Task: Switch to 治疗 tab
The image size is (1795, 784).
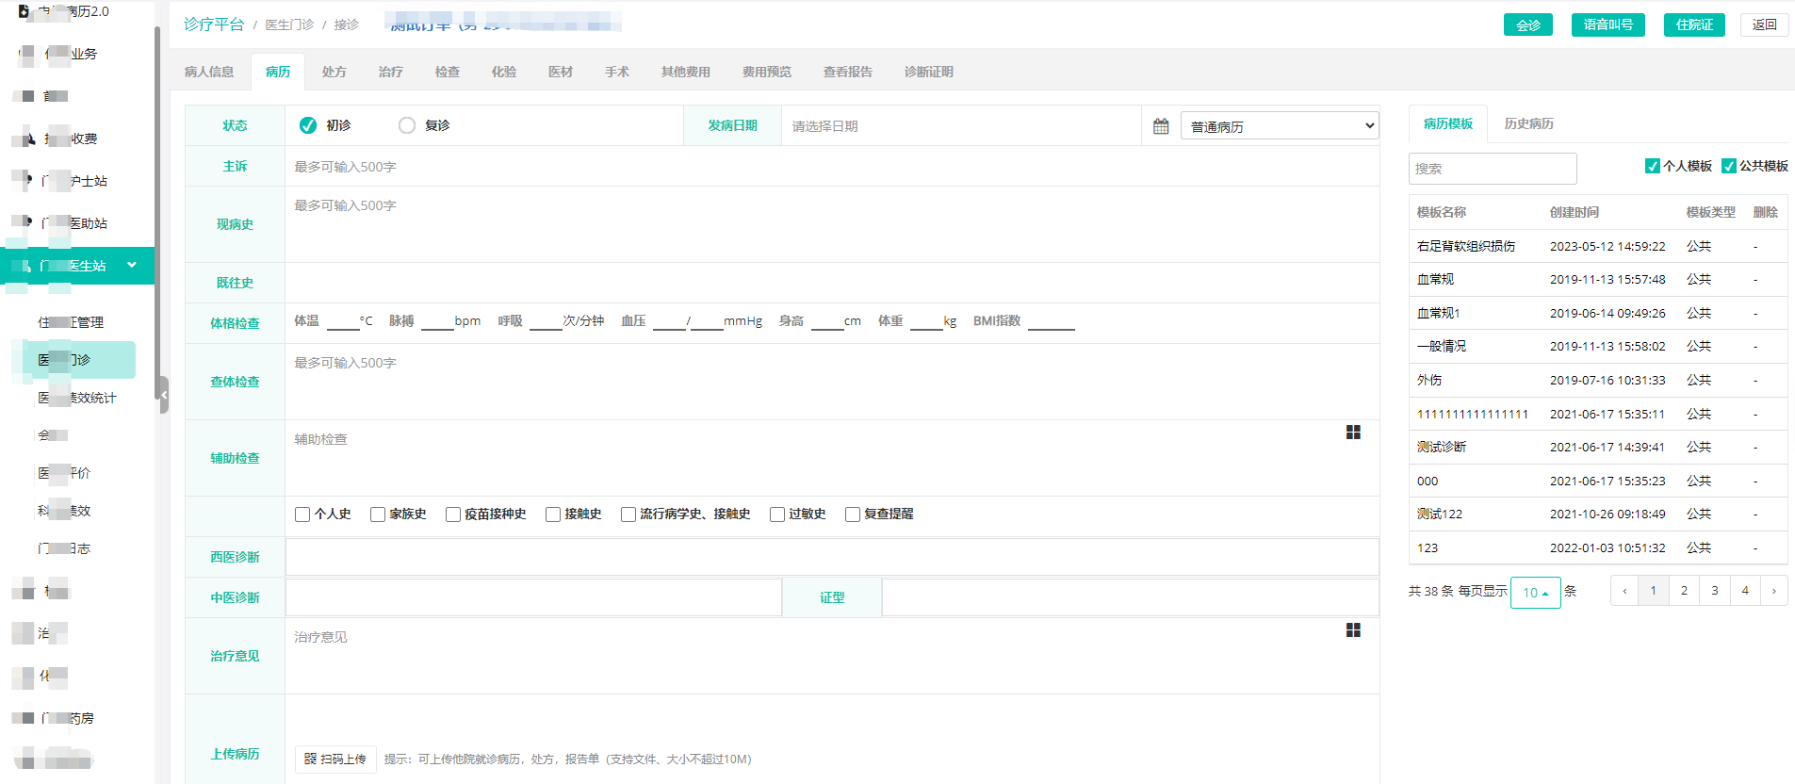Action: point(390,72)
